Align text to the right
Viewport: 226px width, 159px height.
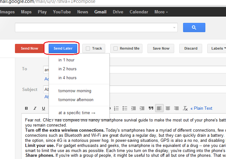(x=176, y=108)
